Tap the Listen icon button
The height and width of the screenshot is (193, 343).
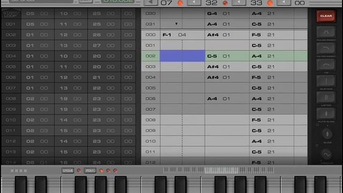coord(326,98)
